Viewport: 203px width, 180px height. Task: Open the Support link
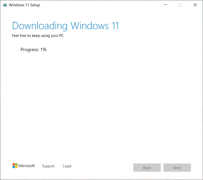pyautogui.click(x=48, y=166)
